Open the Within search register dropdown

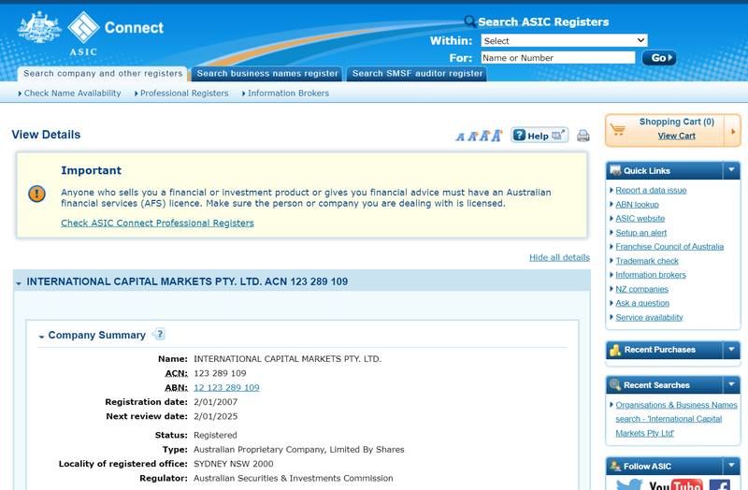tap(564, 40)
